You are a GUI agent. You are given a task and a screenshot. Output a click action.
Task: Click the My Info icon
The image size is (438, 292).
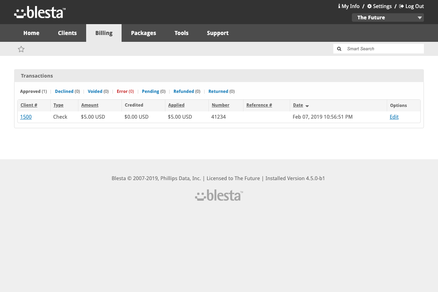point(339,6)
